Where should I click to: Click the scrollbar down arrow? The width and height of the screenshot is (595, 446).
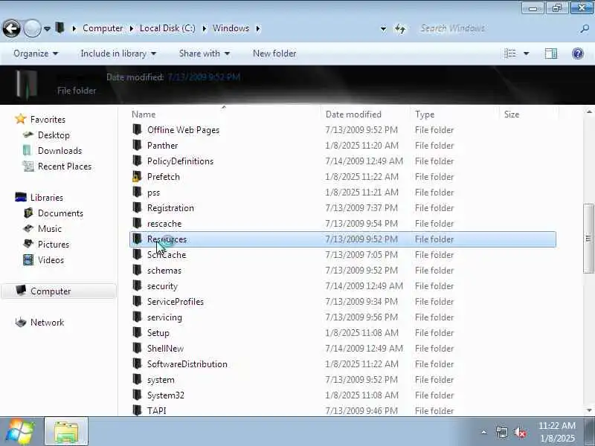coord(589,410)
